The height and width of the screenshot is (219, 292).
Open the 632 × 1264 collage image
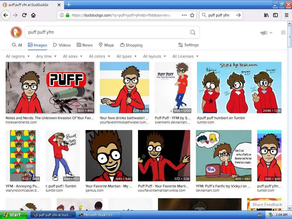click(x=23, y=156)
